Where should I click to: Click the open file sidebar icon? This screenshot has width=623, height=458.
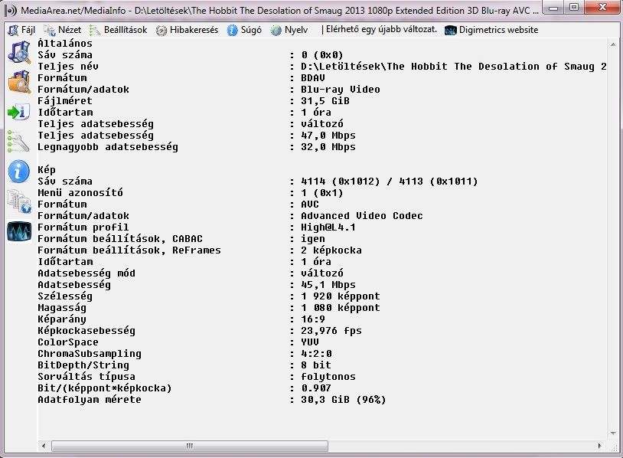pos(19,52)
